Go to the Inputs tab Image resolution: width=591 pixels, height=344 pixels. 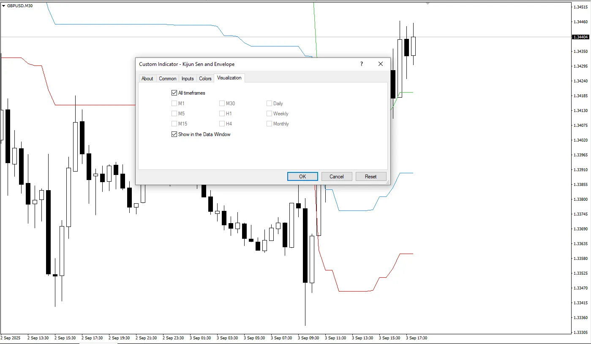pos(188,79)
